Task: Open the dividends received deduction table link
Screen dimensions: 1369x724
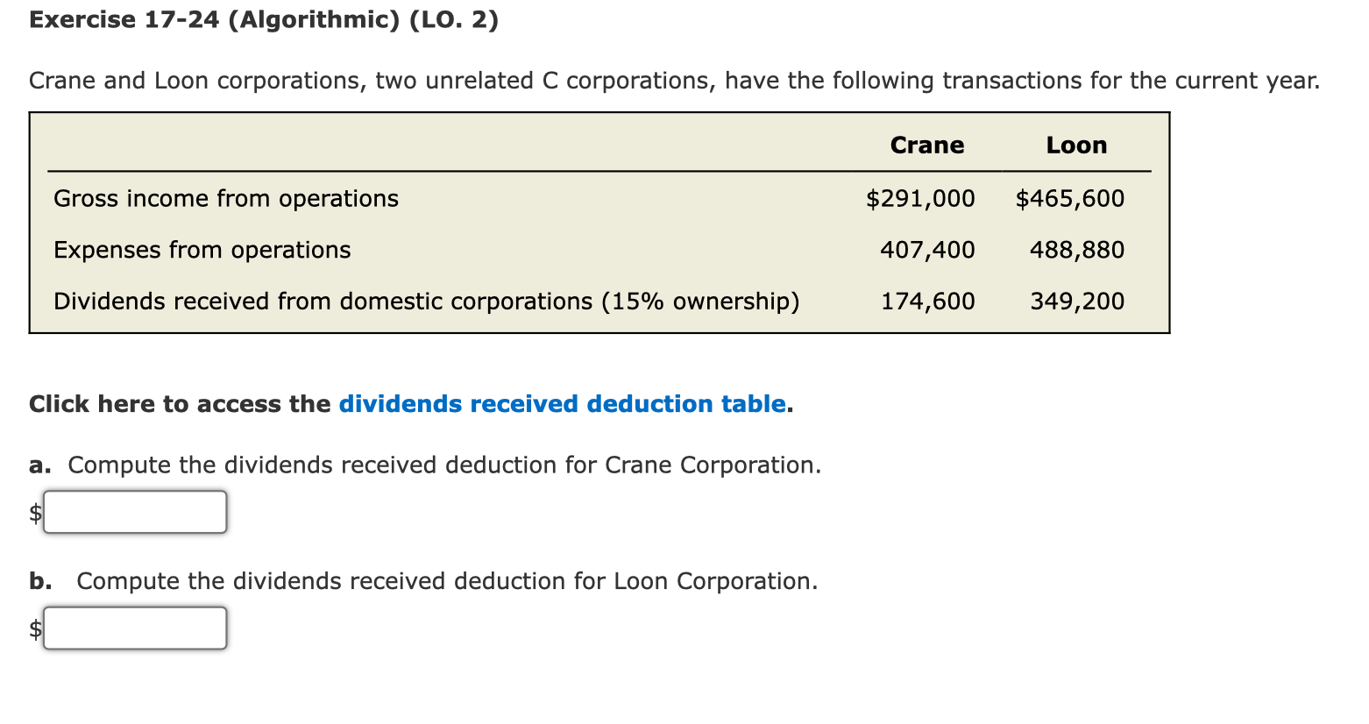Action: coord(562,404)
